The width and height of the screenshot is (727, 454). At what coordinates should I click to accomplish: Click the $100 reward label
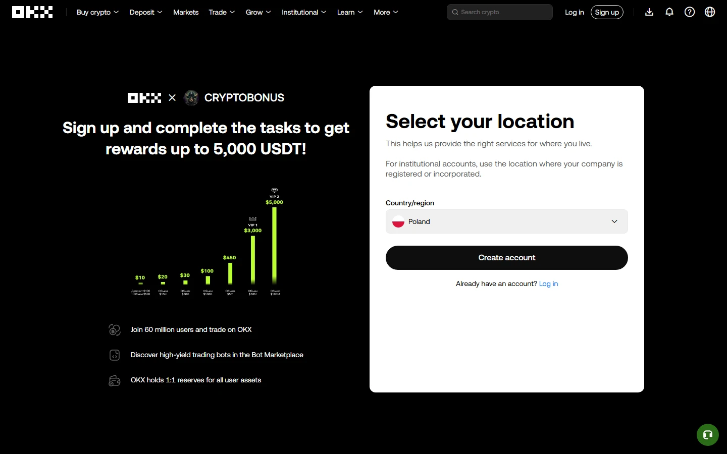tap(207, 271)
